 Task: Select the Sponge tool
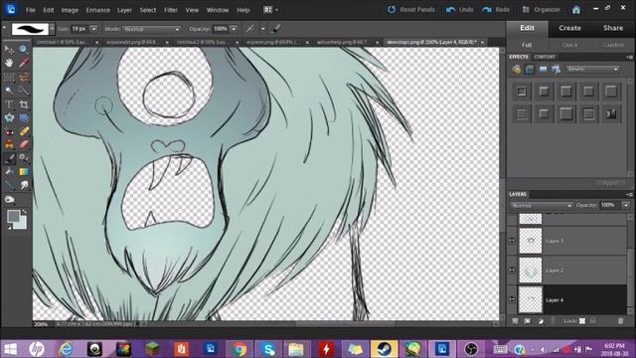pyautogui.click(x=9, y=199)
